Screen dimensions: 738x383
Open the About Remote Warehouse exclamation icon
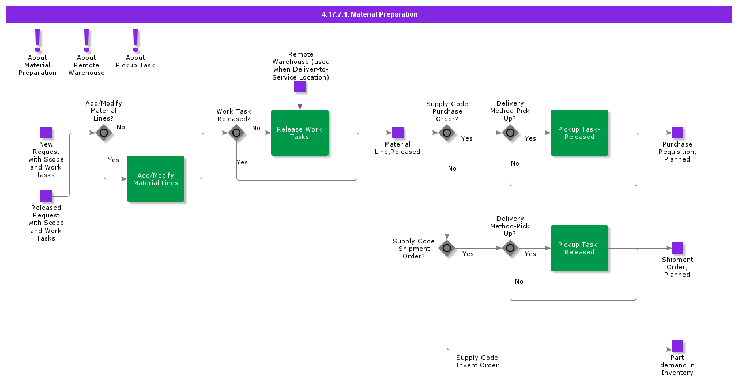click(x=86, y=39)
